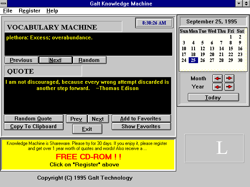Click the Year forward arrow

(x=229, y=87)
